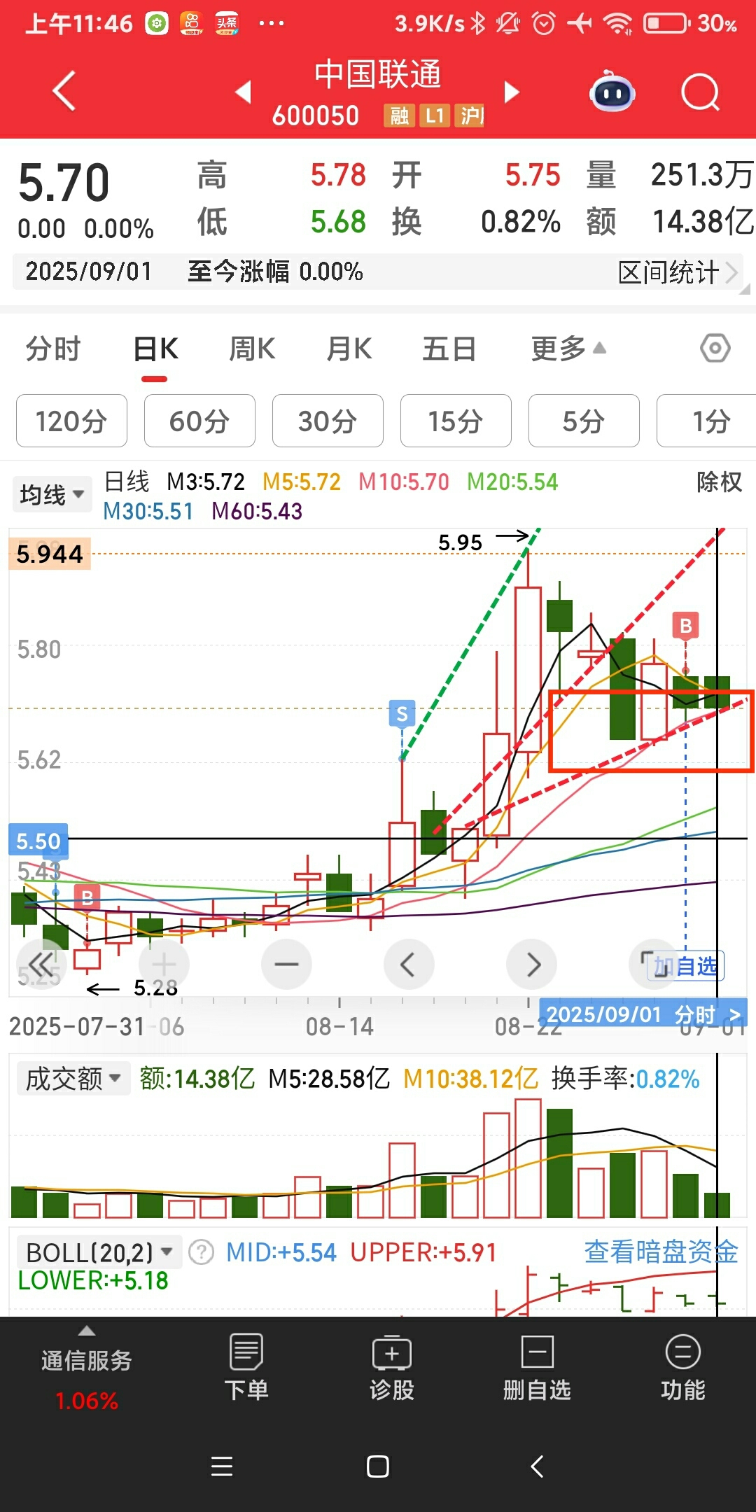Select the 分时 intraday tab
Viewport: 756px width, 1512px height.
(53, 349)
